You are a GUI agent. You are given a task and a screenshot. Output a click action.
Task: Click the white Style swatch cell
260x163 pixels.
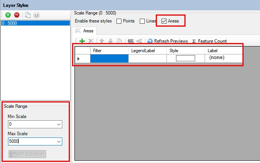[x=185, y=58]
